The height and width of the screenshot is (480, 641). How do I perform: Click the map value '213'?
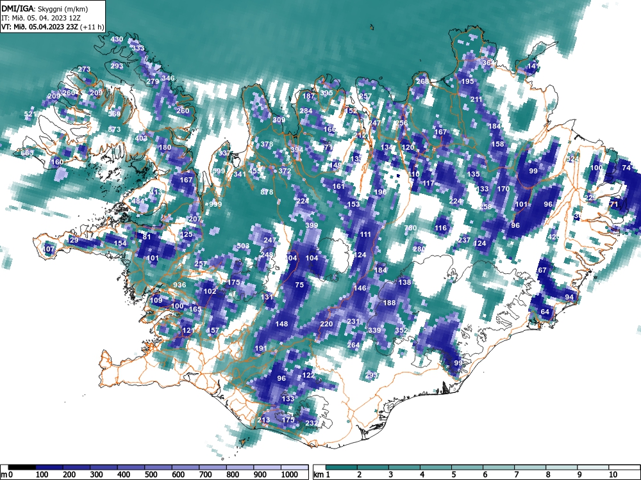tap(263, 420)
